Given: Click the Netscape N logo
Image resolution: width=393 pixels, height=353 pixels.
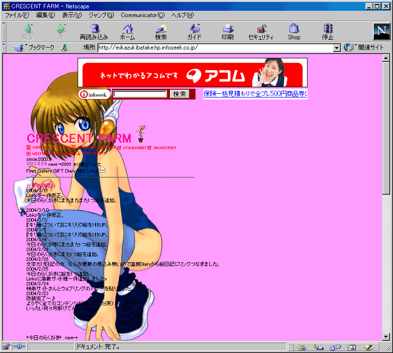Looking at the screenshot, I should click(382, 31).
